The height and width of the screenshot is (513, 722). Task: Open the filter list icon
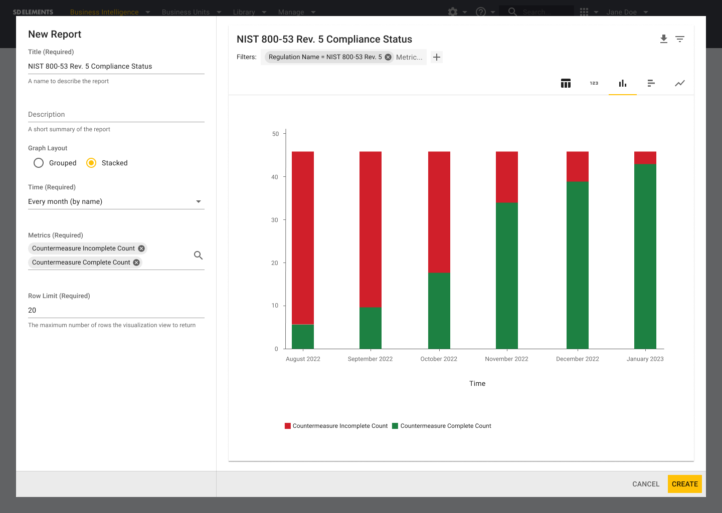tap(679, 39)
